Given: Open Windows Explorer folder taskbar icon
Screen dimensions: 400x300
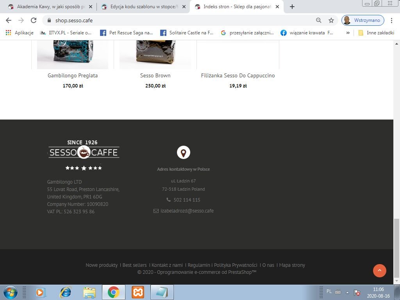Looking at the screenshot, I should coord(89,292).
